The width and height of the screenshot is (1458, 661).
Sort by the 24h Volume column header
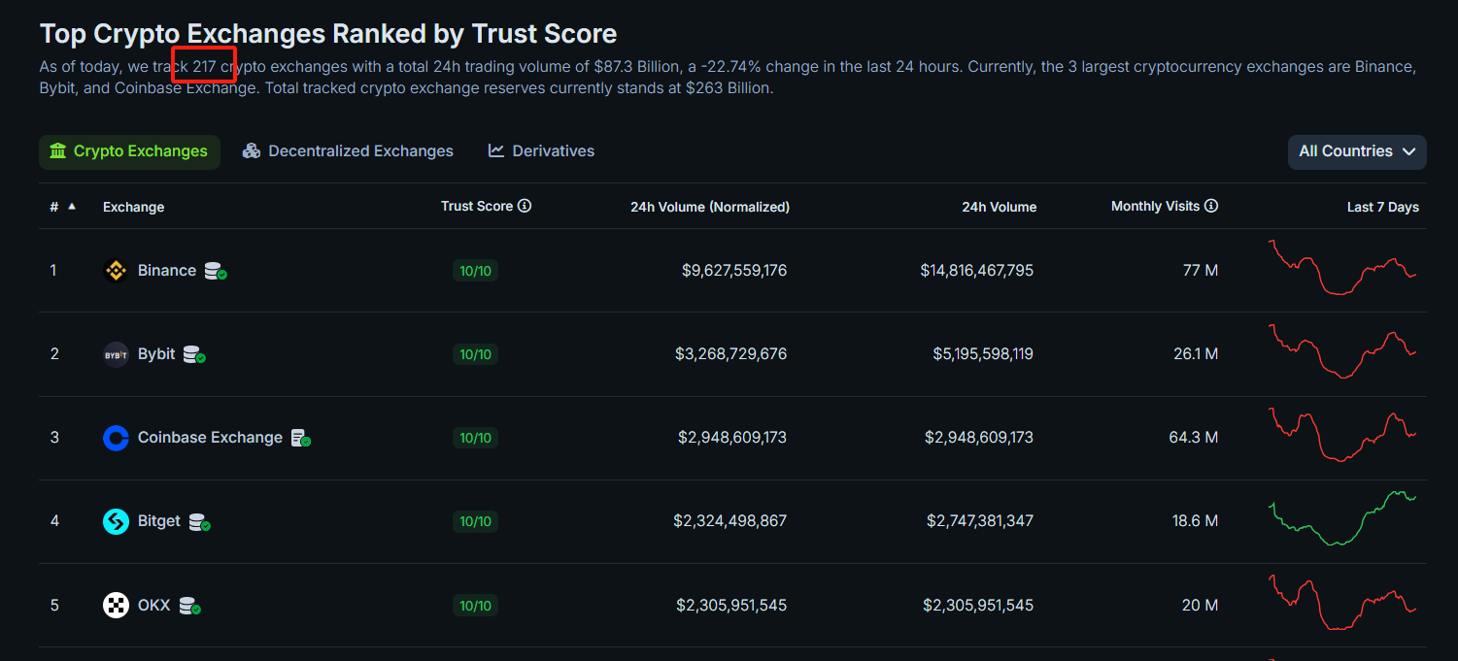(1000, 207)
